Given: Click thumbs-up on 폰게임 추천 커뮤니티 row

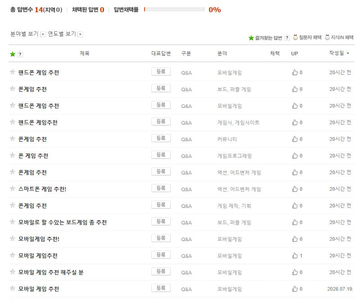Looking at the screenshot, I should [295, 139].
